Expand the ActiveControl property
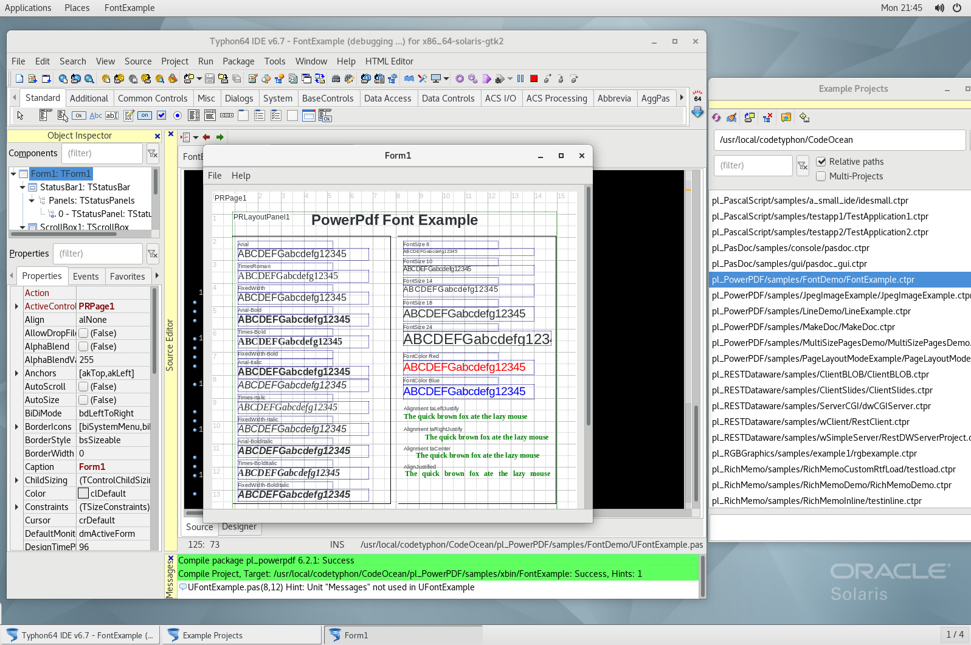The width and height of the screenshot is (971, 645). point(16,306)
